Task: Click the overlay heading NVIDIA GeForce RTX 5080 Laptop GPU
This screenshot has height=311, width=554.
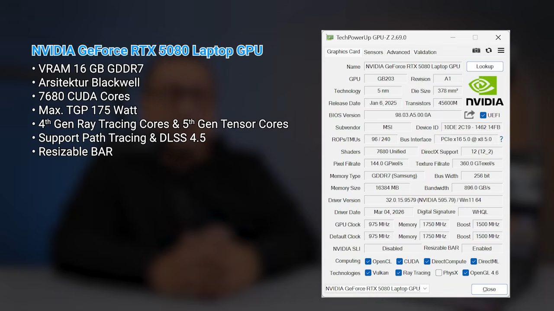Action: click(x=147, y=51)
